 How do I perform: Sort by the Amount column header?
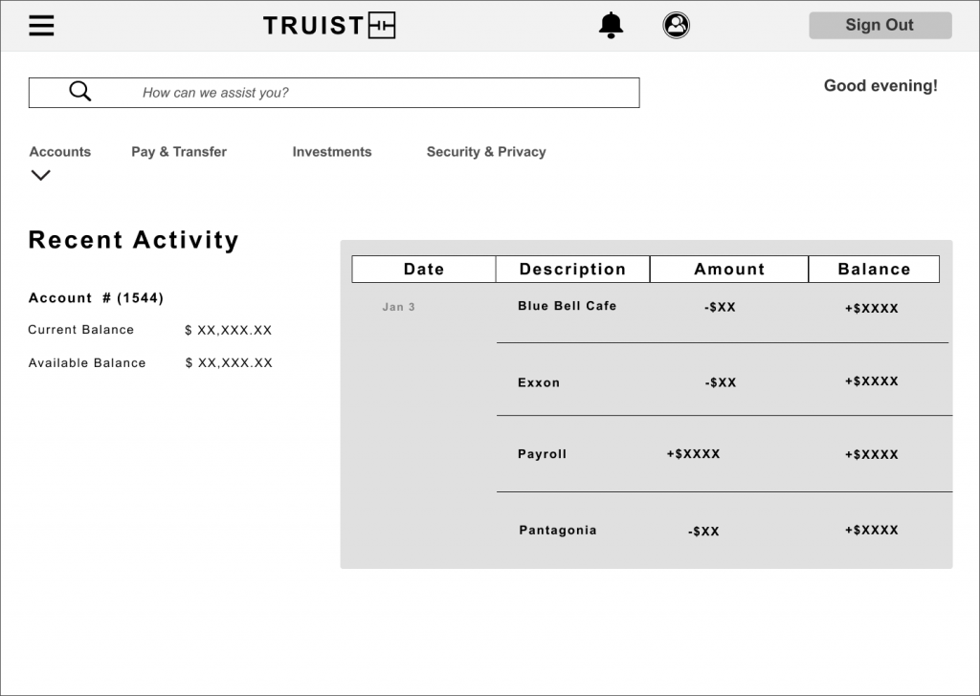click(x=729, y=270)
